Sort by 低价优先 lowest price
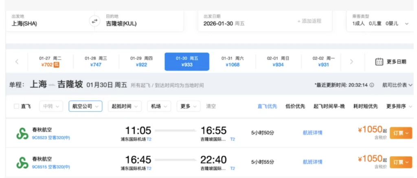The width and height of the screenshot is (417, 178). [x=295, y=106]
